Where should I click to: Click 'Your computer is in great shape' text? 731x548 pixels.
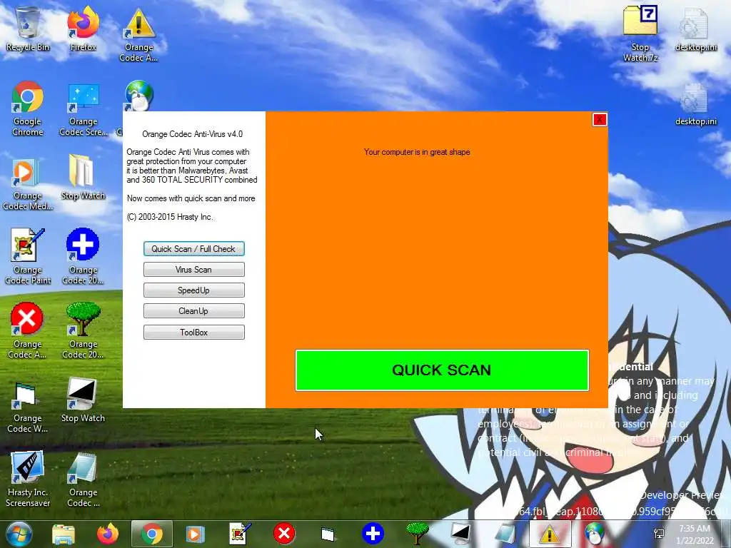[417, 152]
